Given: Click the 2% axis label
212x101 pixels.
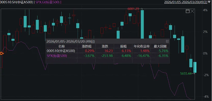Looking at the screenshot, I should pos(205,32).
